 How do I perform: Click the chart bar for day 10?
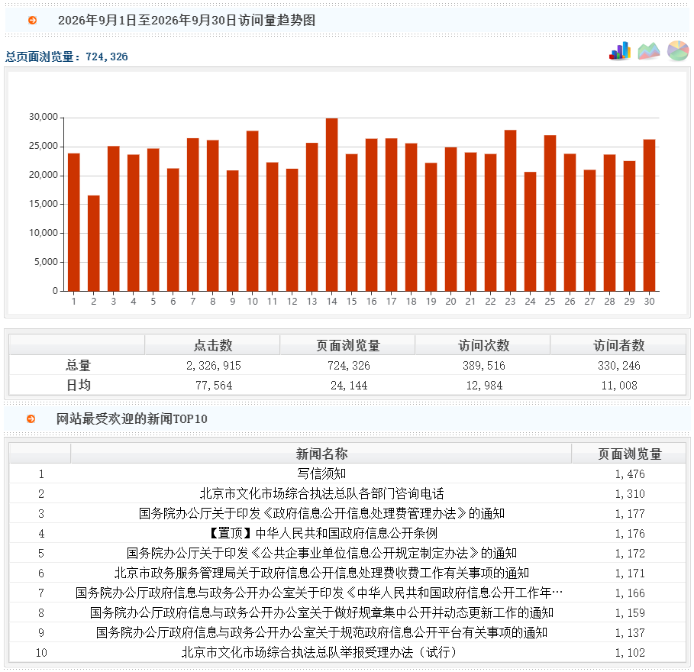pyautogui.click(x=252, y=211)
